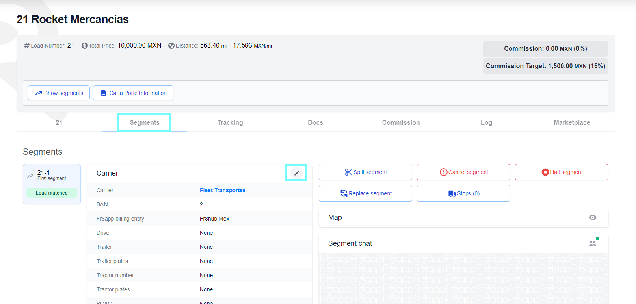The image size is (636, 304).
Task: Select the tab labeled 21
Action: coord(59,122)
